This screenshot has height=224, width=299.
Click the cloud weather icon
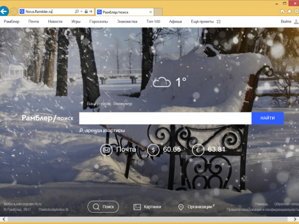coord(161,82)
